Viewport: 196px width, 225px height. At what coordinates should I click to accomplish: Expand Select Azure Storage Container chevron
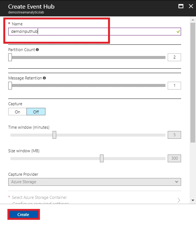pos(178,200)
